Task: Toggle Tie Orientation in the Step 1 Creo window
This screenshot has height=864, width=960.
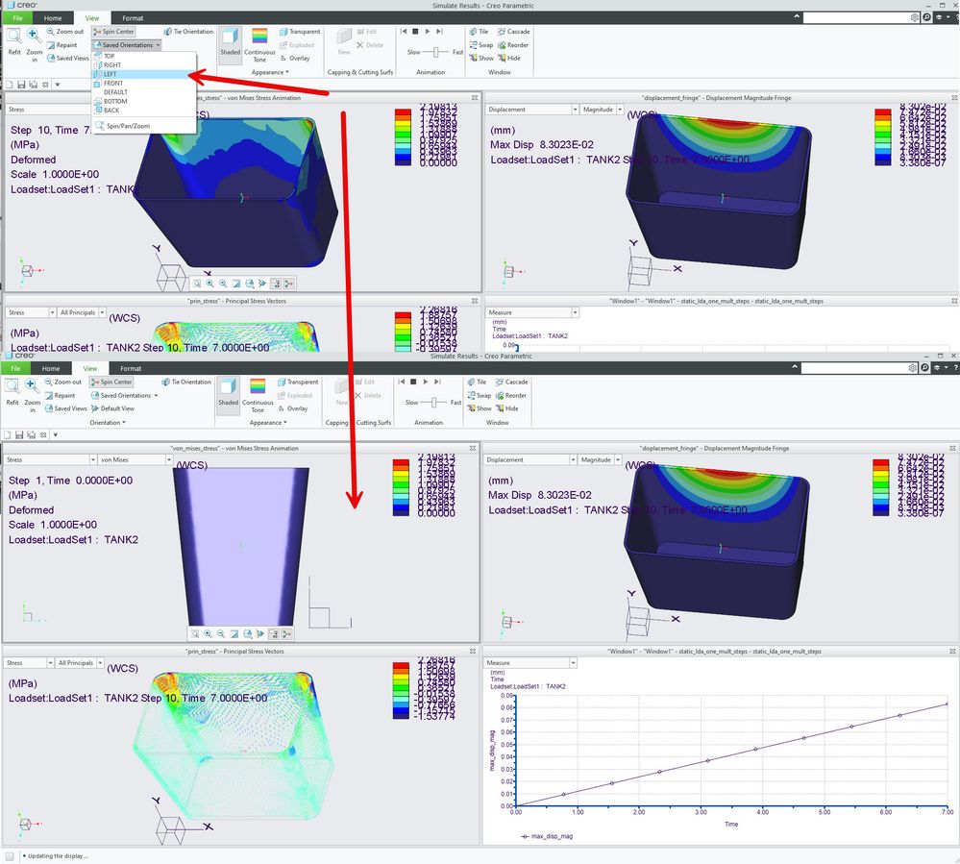Action: [186, 383]
